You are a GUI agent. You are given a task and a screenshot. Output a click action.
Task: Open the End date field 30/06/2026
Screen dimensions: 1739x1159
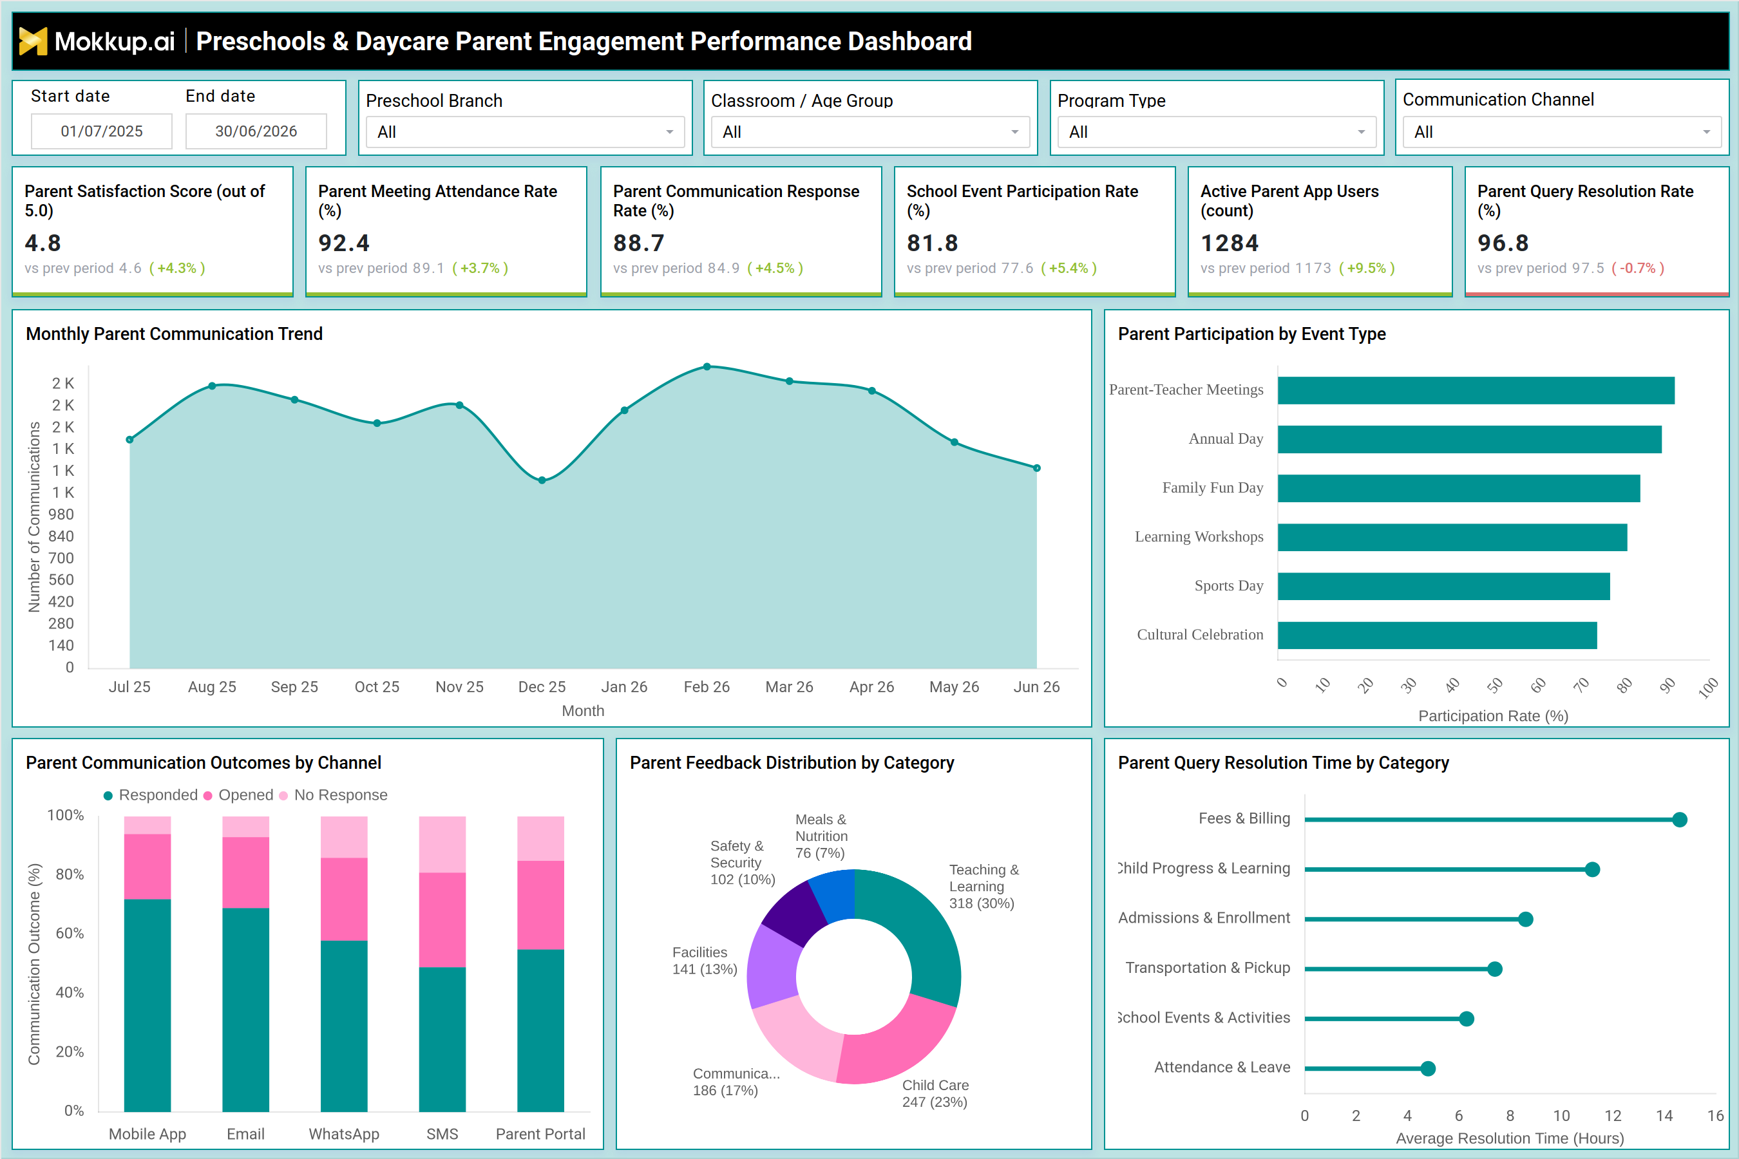(x=256, y=131)
